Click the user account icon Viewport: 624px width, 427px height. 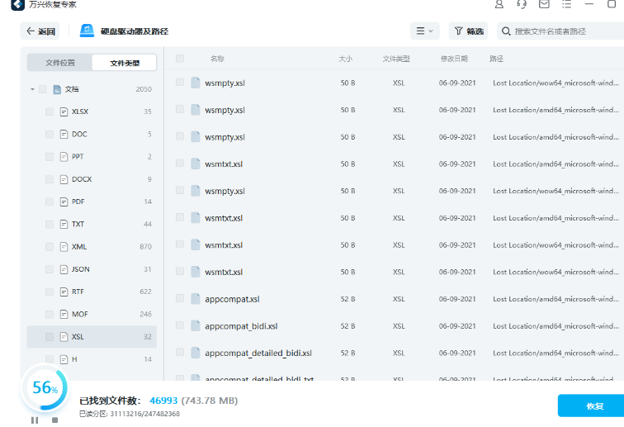click(x=499, y=5)
